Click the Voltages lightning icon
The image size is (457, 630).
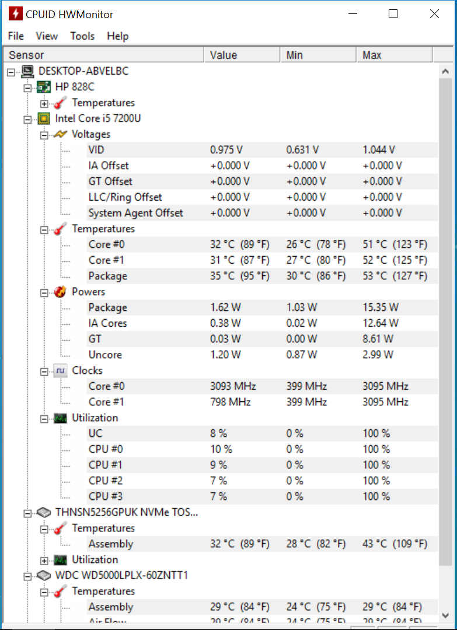(x=60, y=134)
